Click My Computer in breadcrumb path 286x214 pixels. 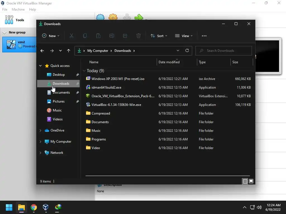click(98, 51)
